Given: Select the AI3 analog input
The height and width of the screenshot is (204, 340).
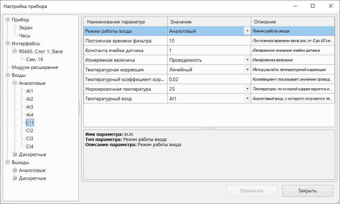Looking at the screenshot, I should pos(30,107).
